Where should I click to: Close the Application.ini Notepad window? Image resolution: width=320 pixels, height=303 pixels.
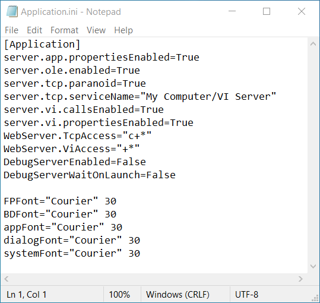coord(302,11)
